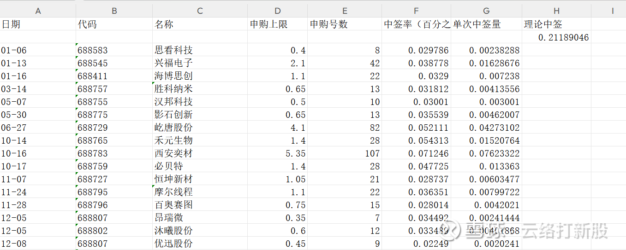Click the column H header
626x250 pixels.
(x=556, y=11)
